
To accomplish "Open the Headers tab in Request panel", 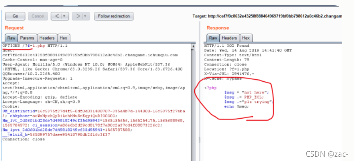I will (47, 38).
